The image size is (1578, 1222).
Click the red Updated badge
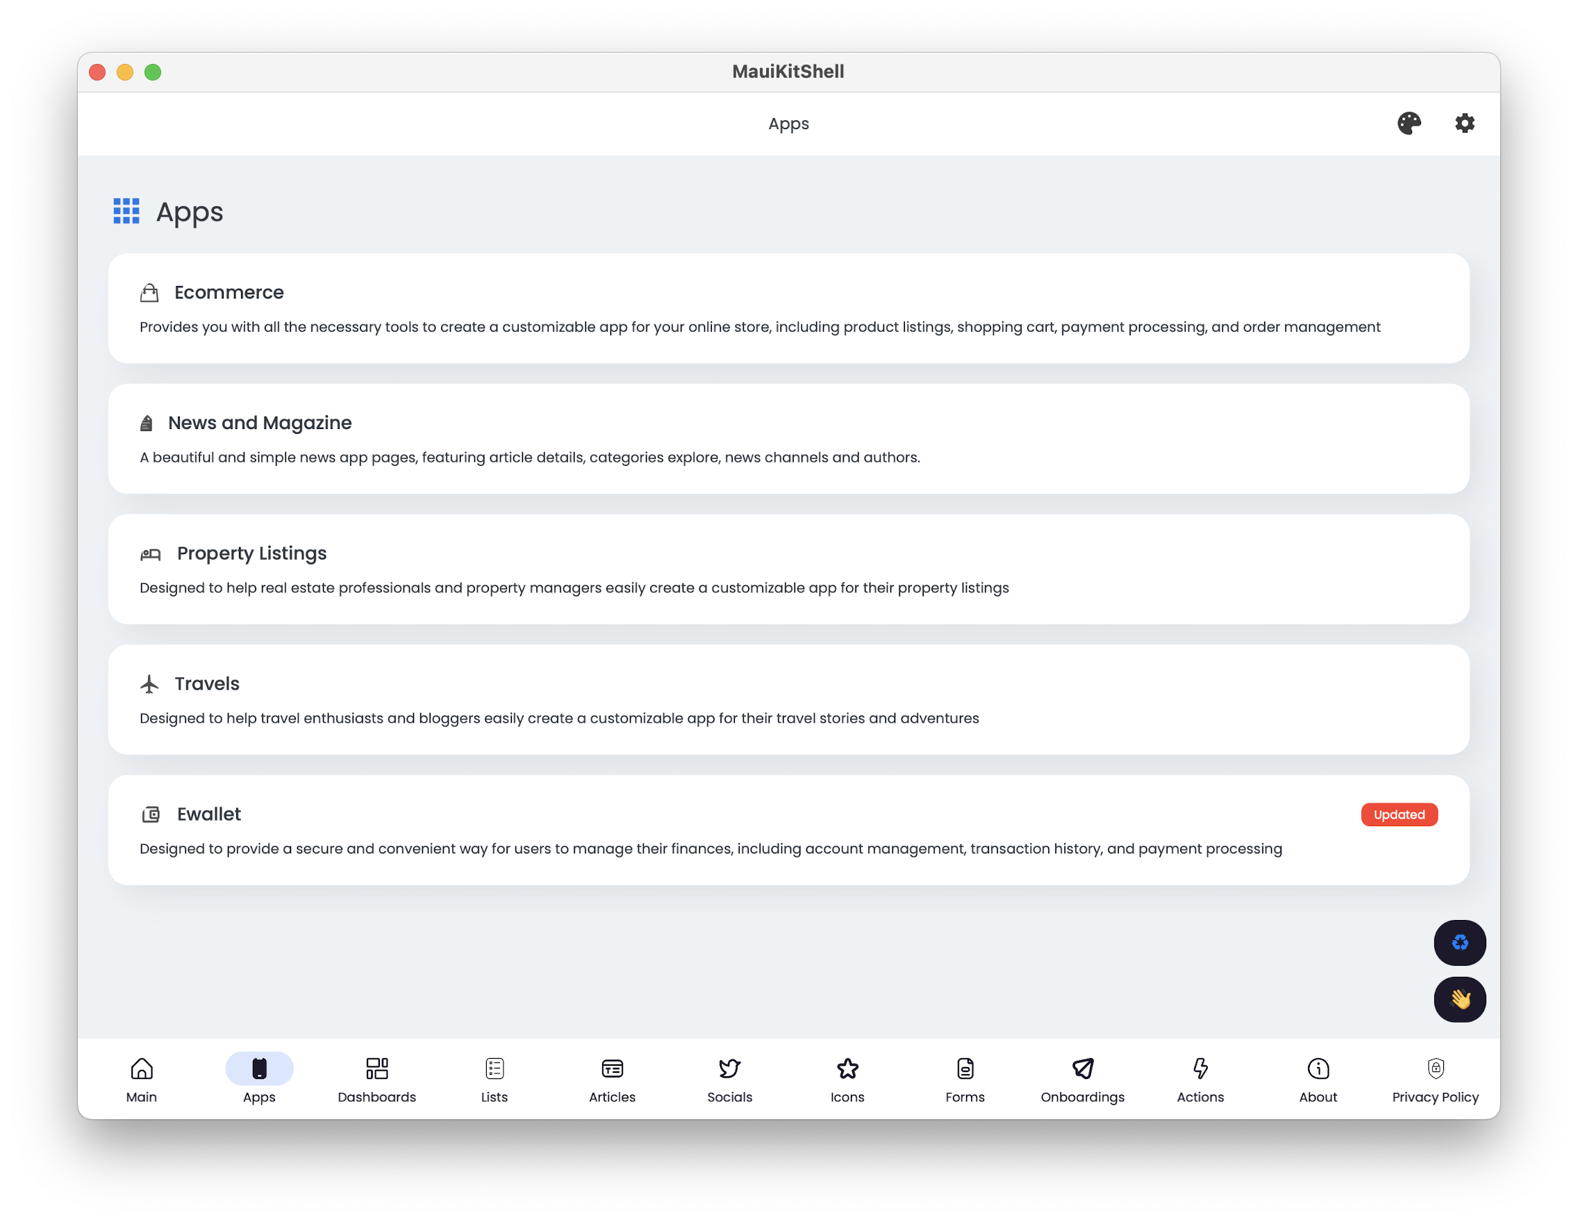(x=1399, y=814)
